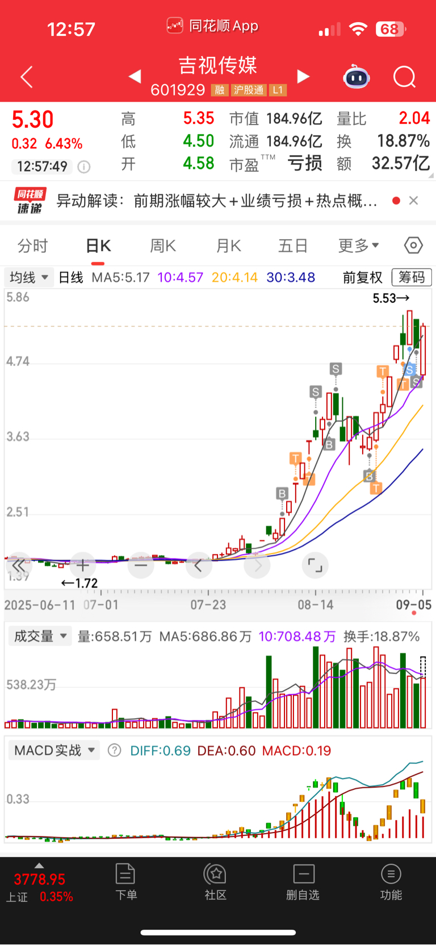Open 筹码 chip distribution button
The height and width of the screenshot is (945, 436).
[x=412, y=277]
